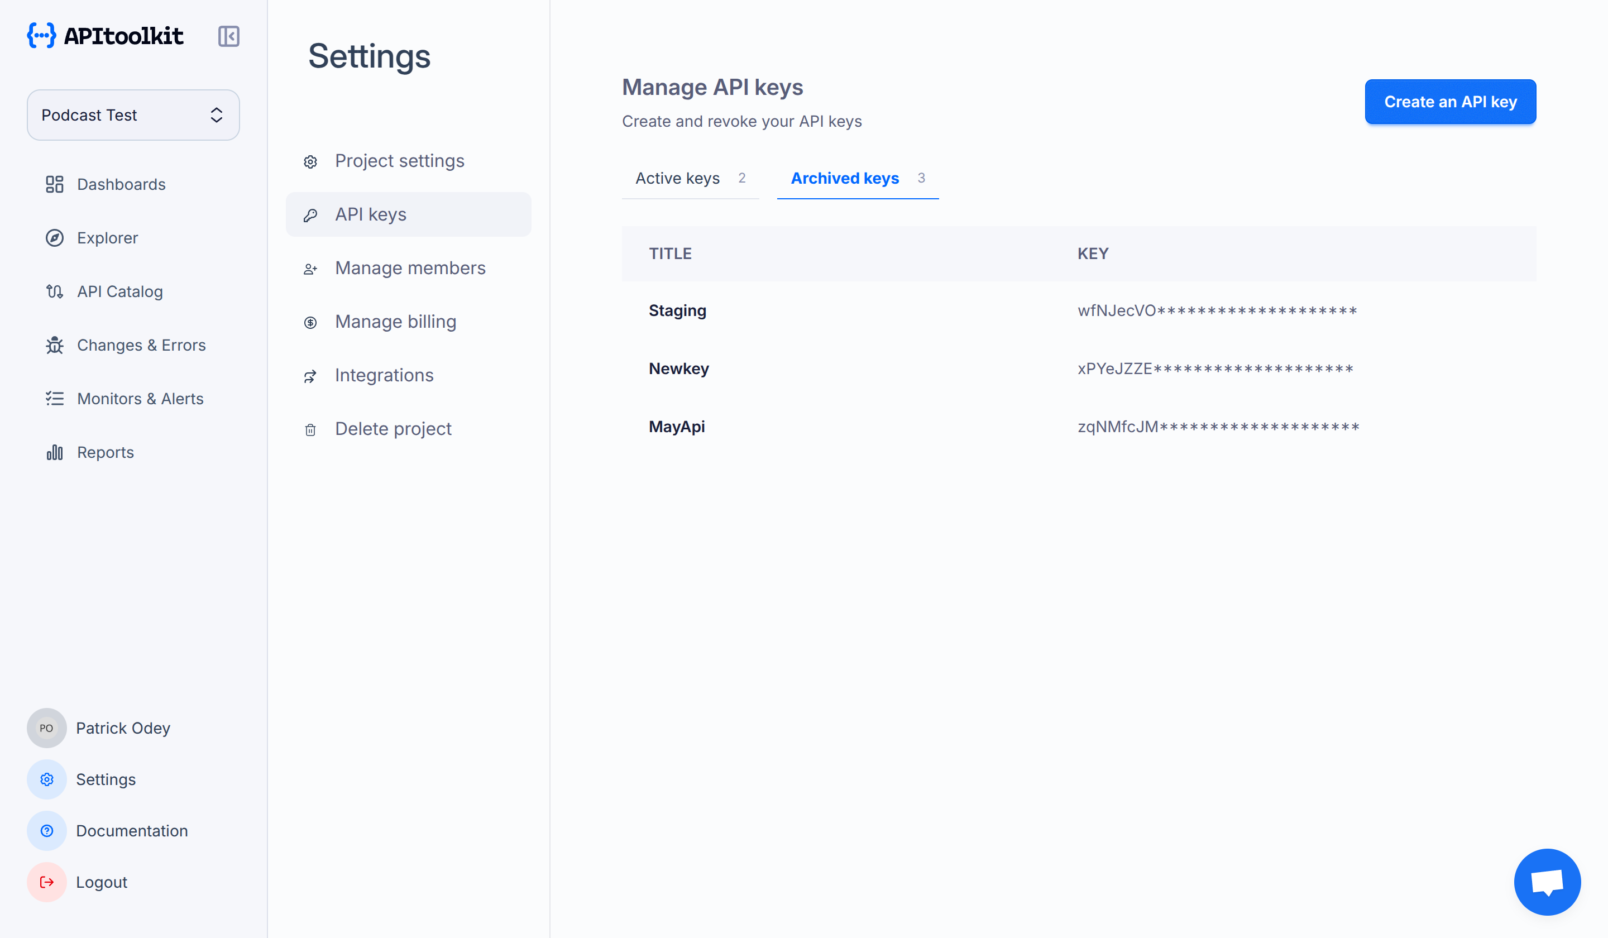1608x938 pixels.
Task: Select the Explorer compass icon
Action: (x=55, y=237)
